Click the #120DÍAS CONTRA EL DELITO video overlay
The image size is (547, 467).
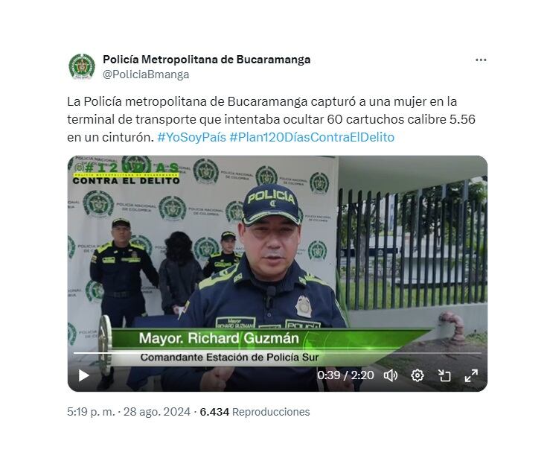pyautogui.click(x=127, y=174)
